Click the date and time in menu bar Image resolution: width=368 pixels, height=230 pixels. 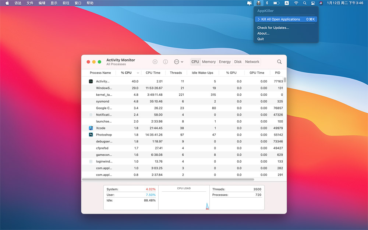point(345,3)
